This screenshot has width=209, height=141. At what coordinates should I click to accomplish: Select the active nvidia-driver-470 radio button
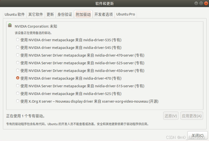tap(17, 78)
